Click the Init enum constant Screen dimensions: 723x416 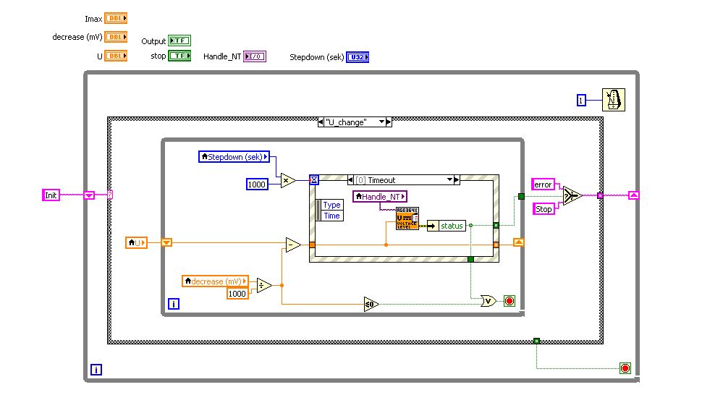click(51, 195)
